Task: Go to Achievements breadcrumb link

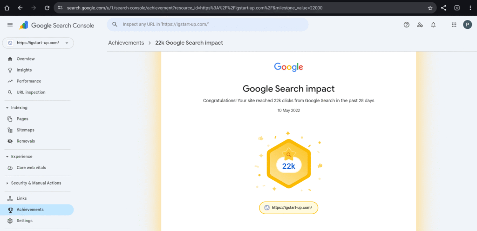Action: [x=126, y=43]
